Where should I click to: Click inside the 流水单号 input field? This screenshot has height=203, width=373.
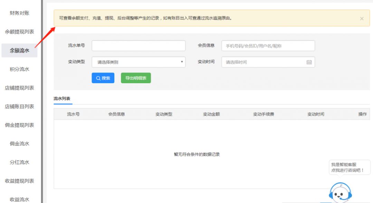[138, 45]
